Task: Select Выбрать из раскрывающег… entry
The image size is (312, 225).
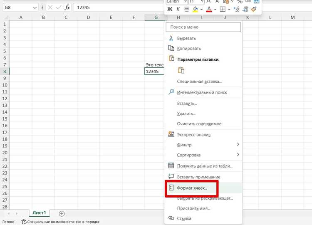Action: tap(203, 198)
